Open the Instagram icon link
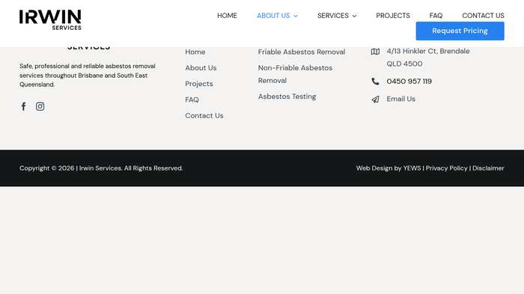524x294 pixels. (x=40, y=106)
